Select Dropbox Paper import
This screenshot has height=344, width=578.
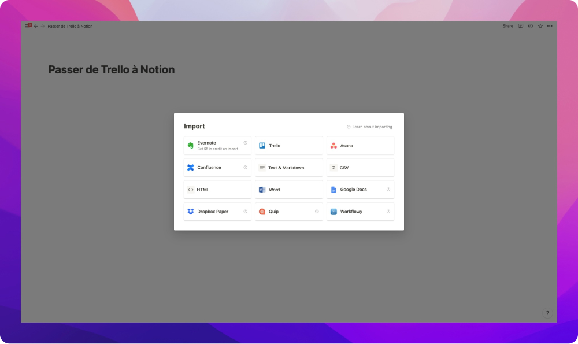pyautogui.click(x=217, y=212)
